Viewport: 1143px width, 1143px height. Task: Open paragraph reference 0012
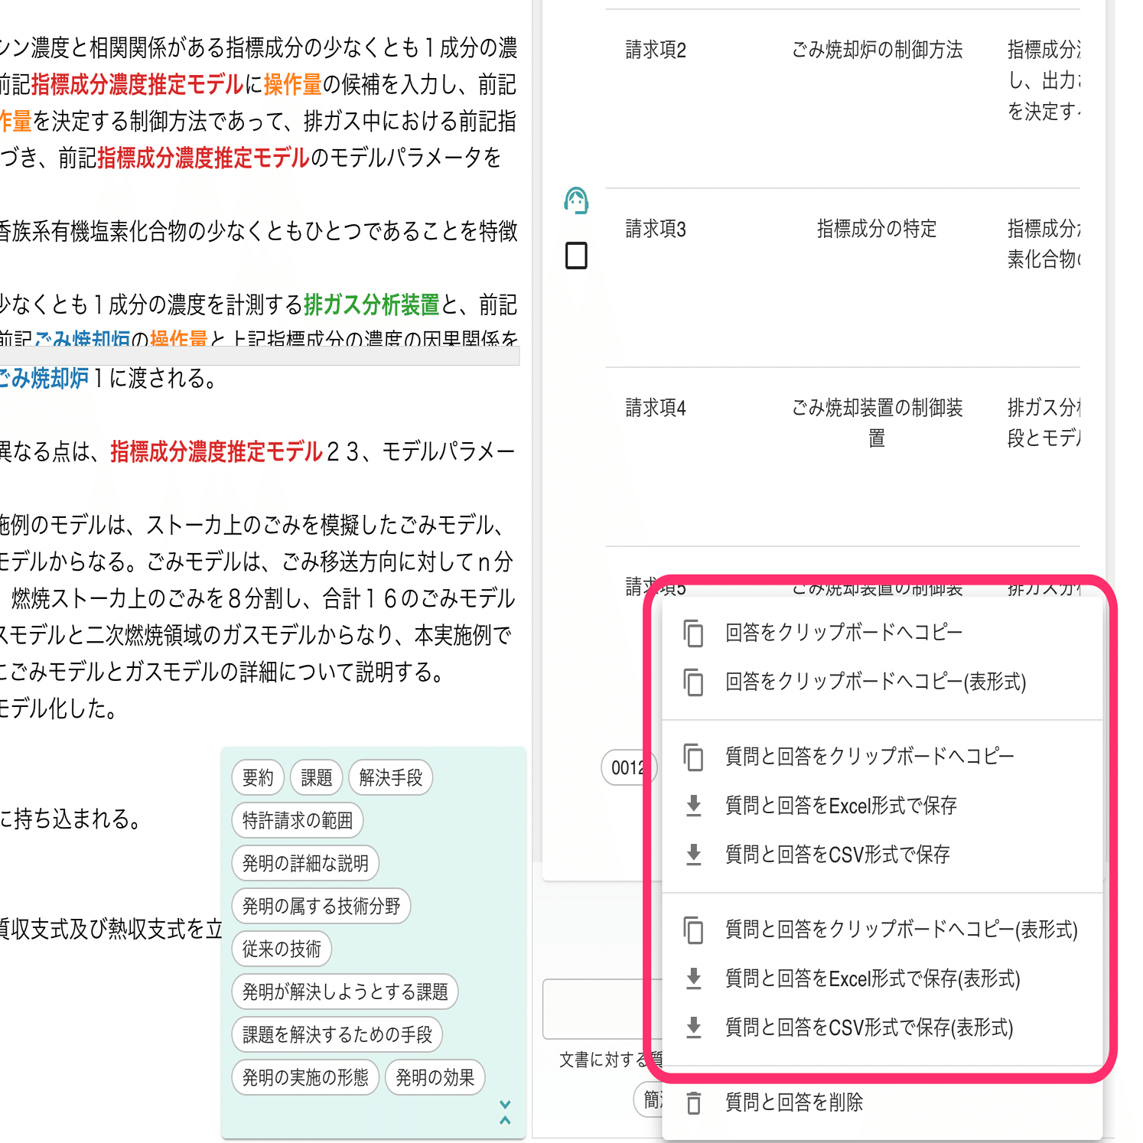pyautogui.click(x=630, y=768)
